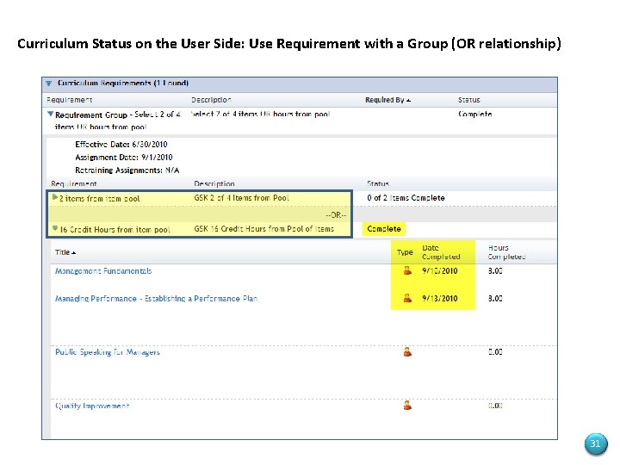Click the Date Completed column header
Screen dimensions: 620x465
(441, 252)
